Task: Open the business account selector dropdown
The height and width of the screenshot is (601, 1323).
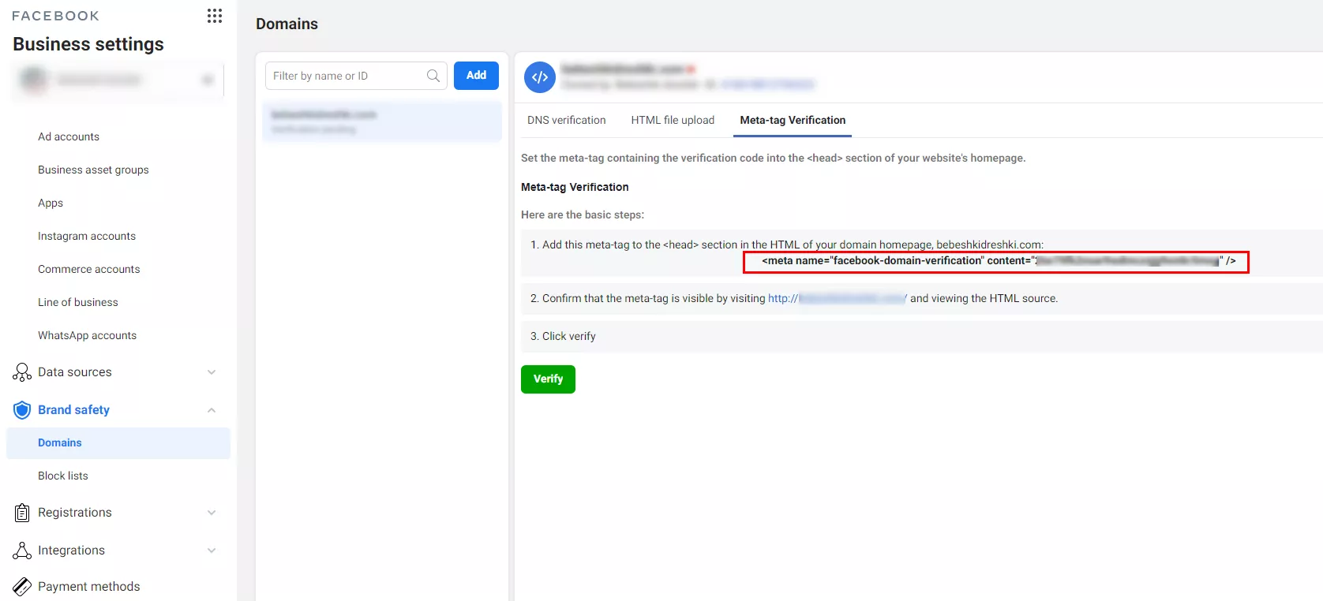Action: (x=118, y=80)
